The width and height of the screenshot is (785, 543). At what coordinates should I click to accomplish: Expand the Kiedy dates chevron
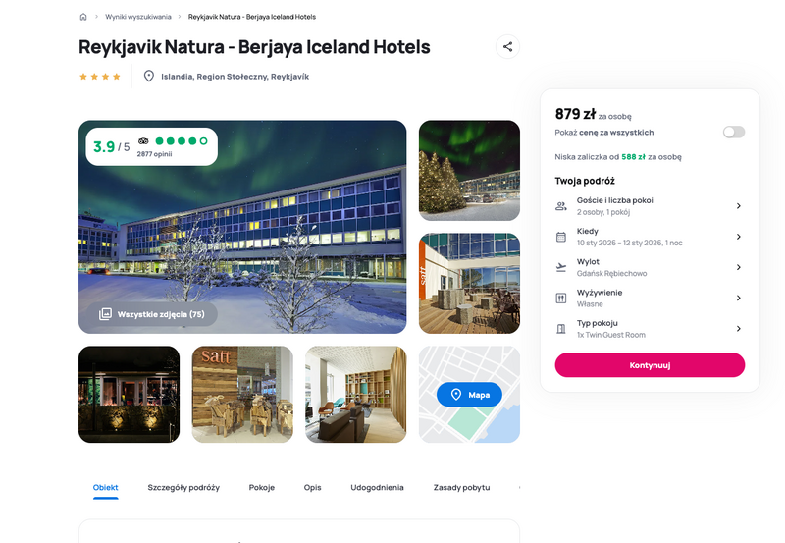pyautogui.click(x=739, y=237)
